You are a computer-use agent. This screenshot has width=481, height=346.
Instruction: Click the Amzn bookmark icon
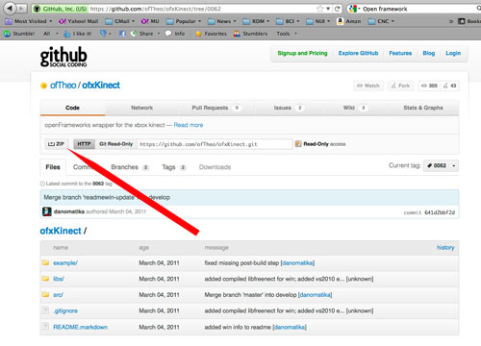(340, 21)
